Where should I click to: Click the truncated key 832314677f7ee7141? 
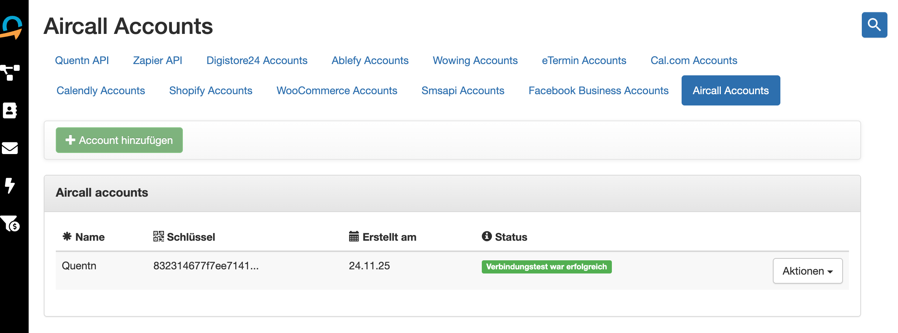206,266
